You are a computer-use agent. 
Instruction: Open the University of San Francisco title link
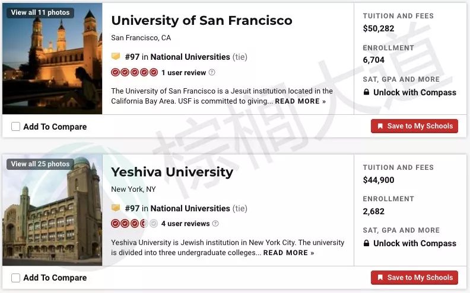(202, 20)
